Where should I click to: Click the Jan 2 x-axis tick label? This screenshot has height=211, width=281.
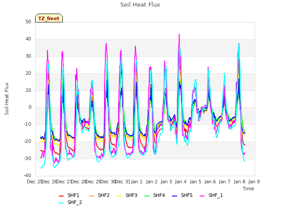click(x=151, y=182)
